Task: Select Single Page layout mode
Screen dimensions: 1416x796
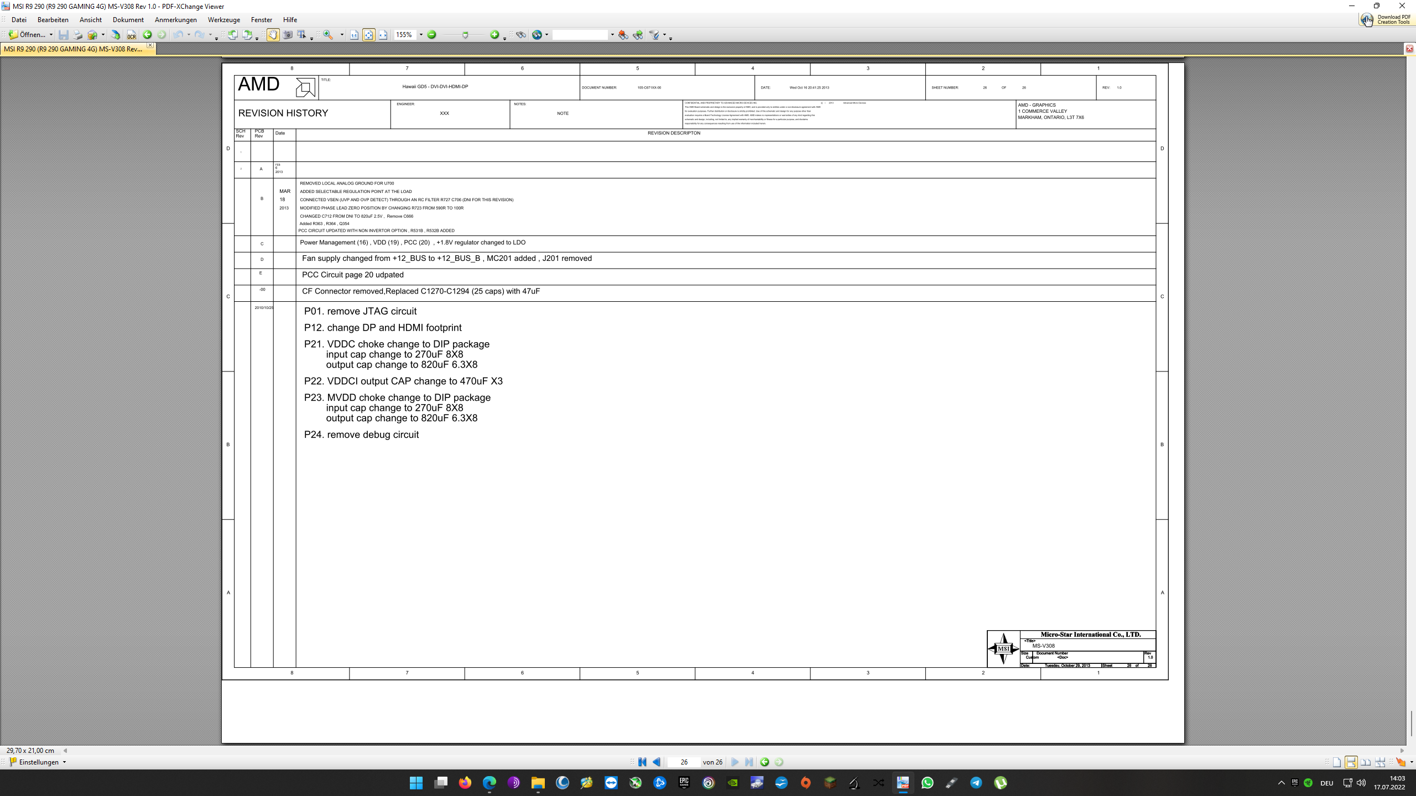Action: click(x=1337, y=762)
